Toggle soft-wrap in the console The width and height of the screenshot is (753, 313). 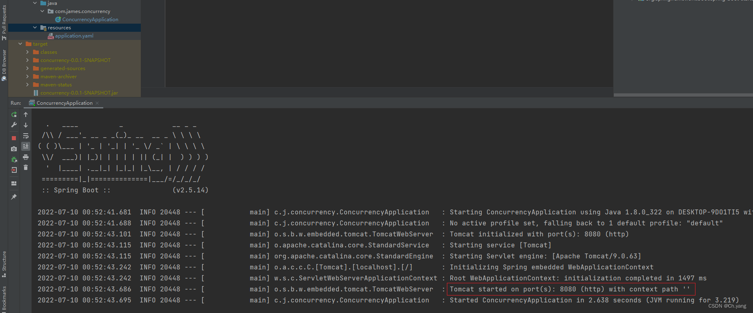pyautogui.click(x=26, y=136)
